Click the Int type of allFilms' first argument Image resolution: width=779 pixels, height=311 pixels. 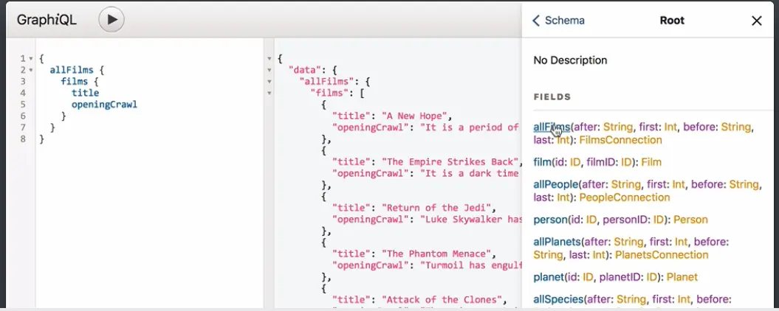[670, 127]
